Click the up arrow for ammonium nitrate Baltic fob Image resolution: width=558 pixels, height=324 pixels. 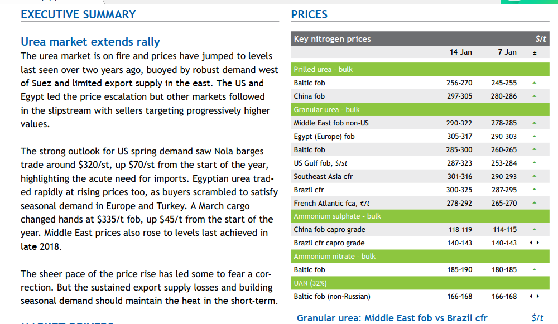534,269
